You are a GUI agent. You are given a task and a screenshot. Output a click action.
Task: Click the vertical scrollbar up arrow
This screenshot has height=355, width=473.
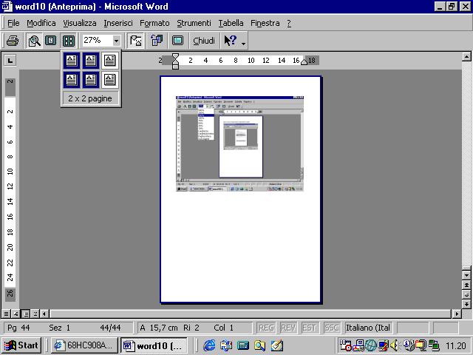[x=466, y=57]
